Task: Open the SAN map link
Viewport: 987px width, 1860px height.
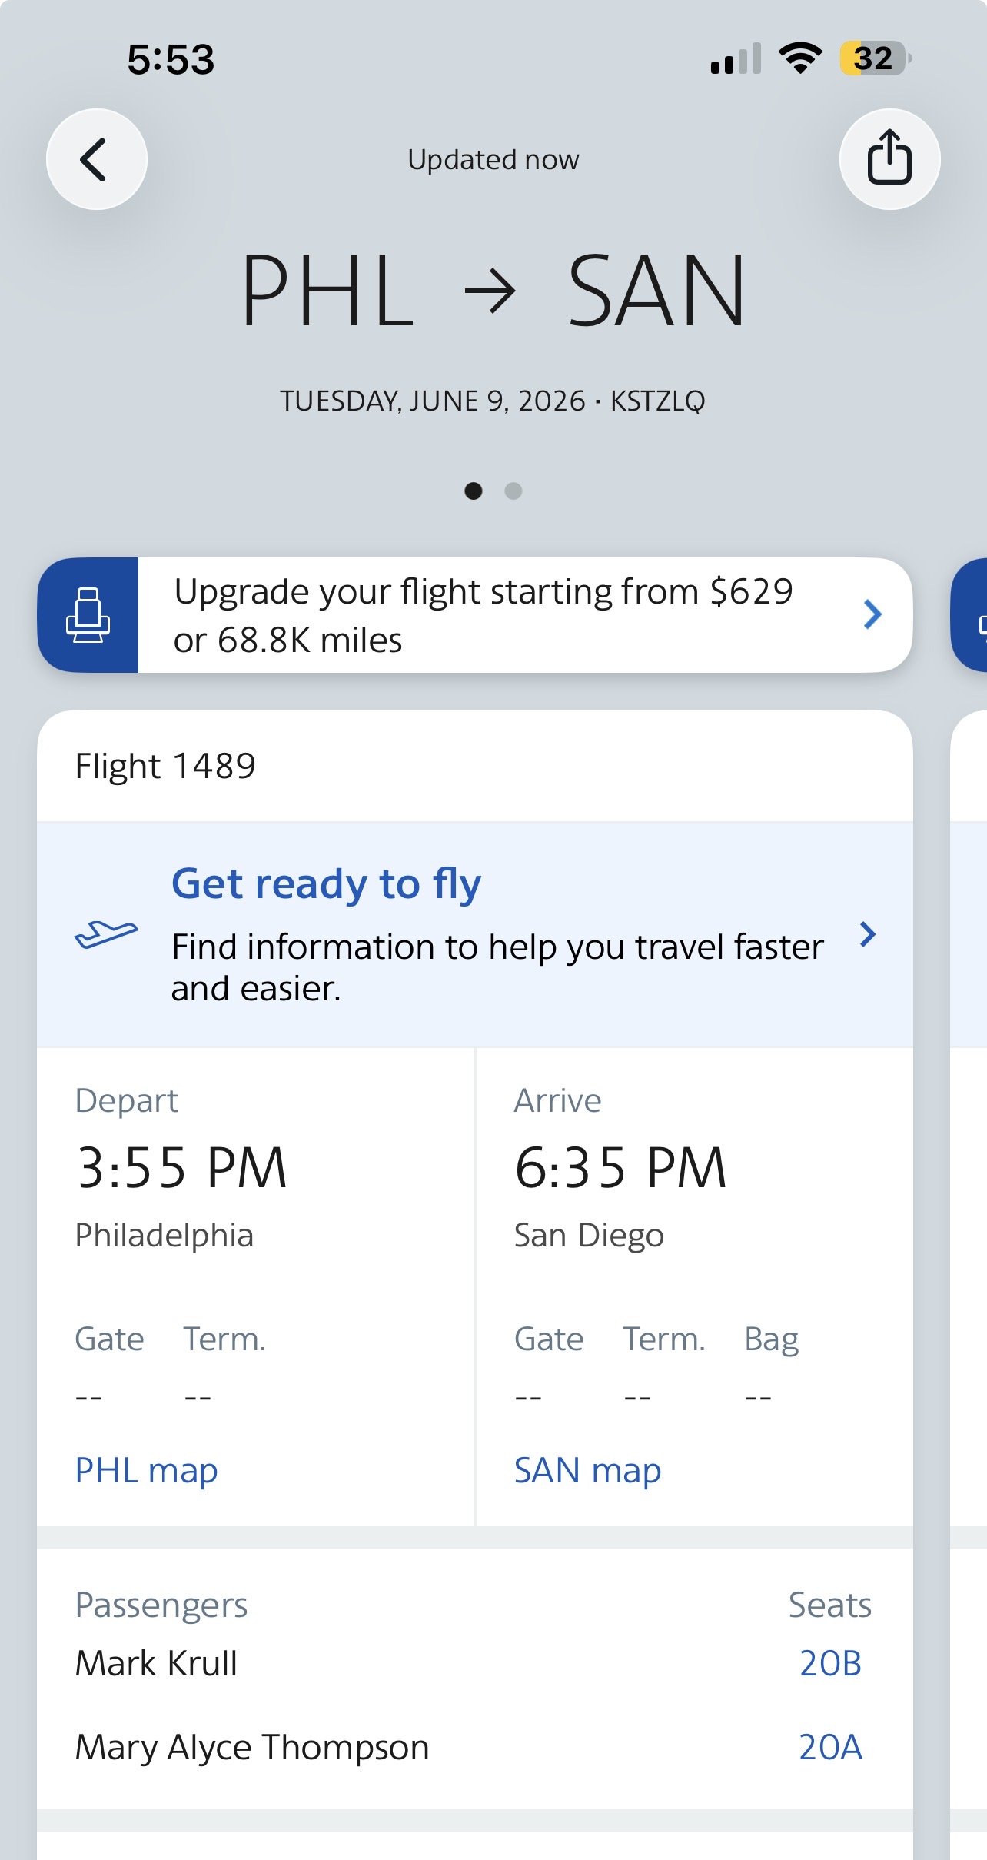Action: pyautogui.click(x=587, y=1470)
